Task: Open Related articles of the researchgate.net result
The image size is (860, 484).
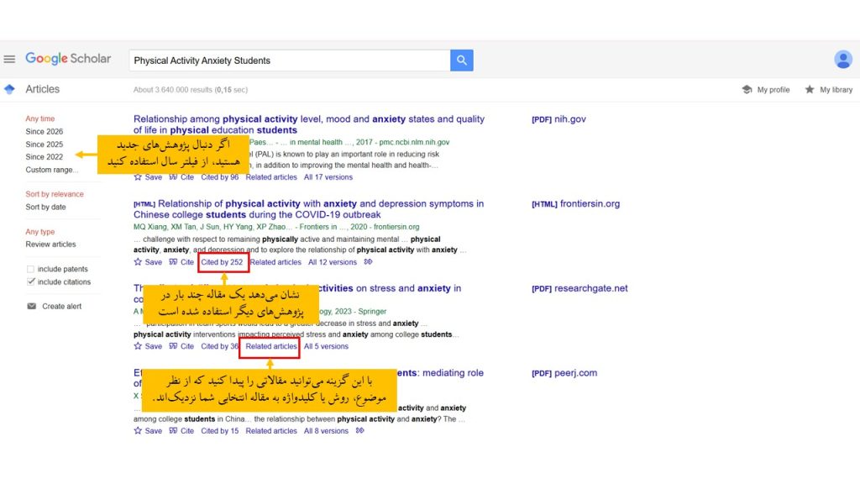Action: pos(271,346)
